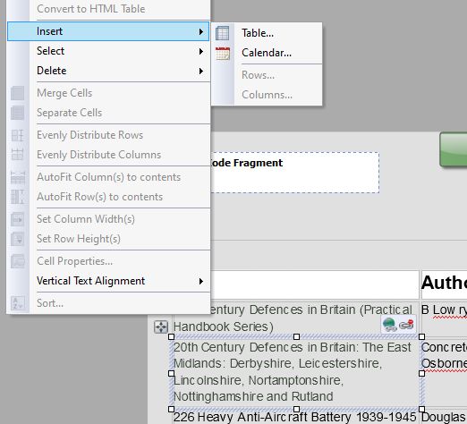Click the East Midlands book title cell
This screenshot has width=467, height=424.
click(296, 373)
